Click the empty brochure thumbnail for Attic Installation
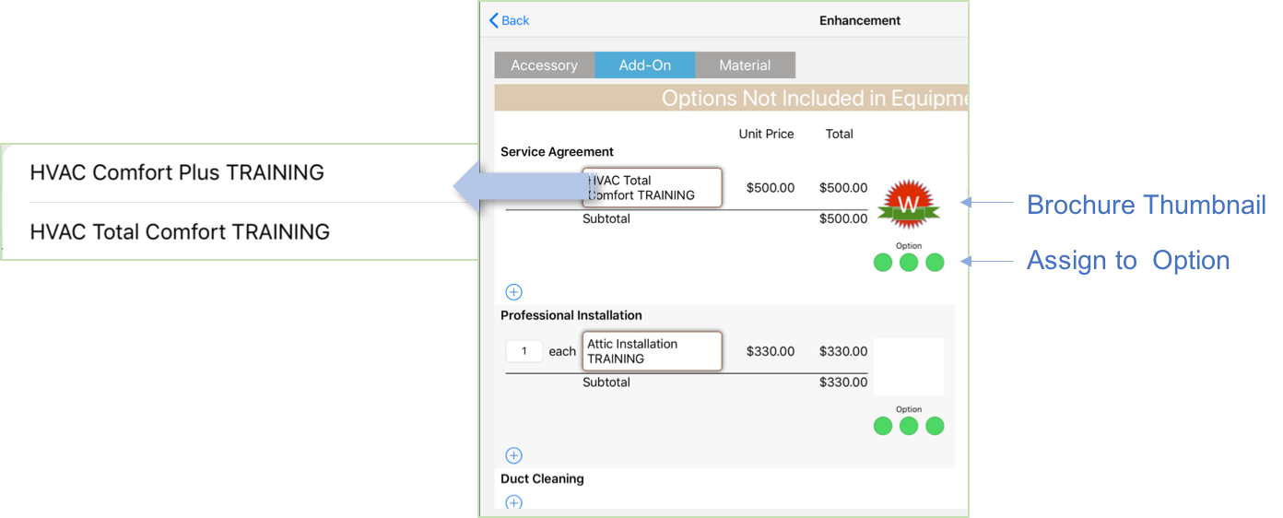The width and height of the screenshot is (1283, 518). click(x=909, y=367)
